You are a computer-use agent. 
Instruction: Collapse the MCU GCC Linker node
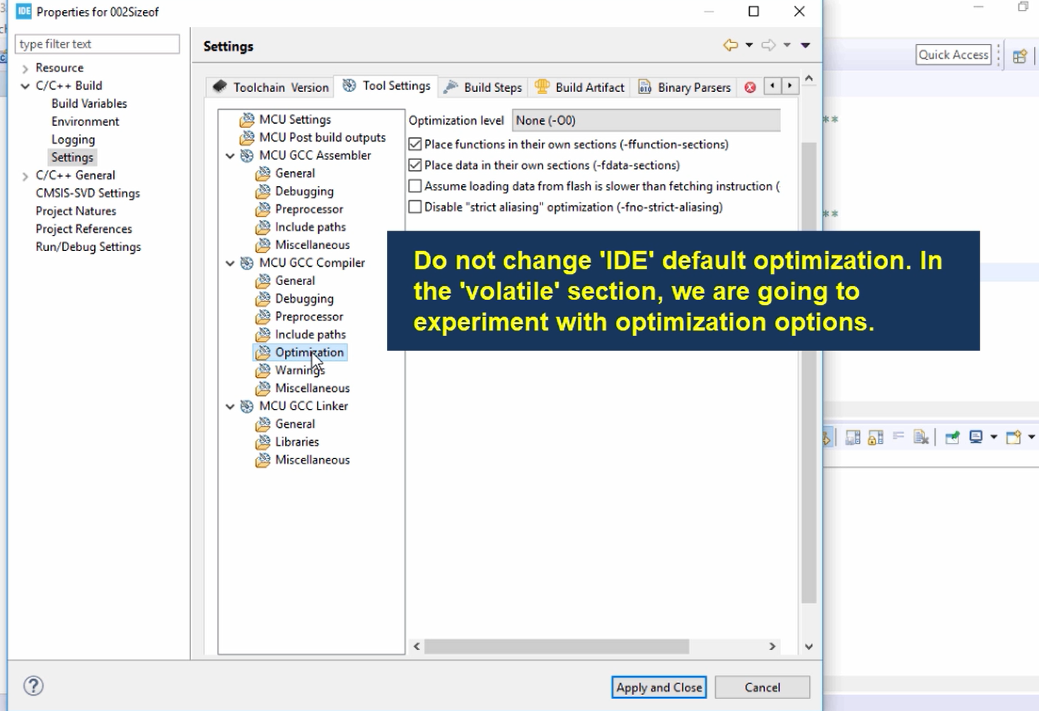pos(230,406)
